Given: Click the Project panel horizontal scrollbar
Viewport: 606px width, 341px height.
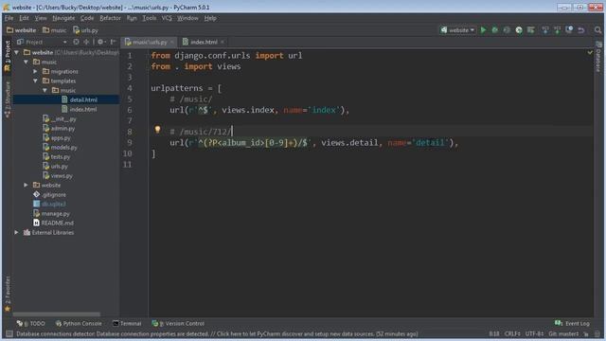Looking at the screenshot, I should 57,314.
